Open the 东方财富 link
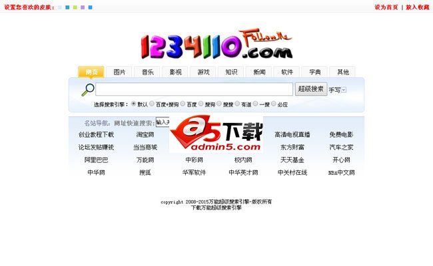 pos(292,147)
